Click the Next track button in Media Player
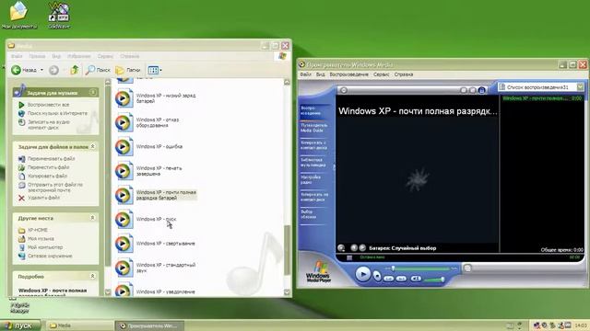The height and width of the screenshot is (331, 590). [x=402, y=279]
